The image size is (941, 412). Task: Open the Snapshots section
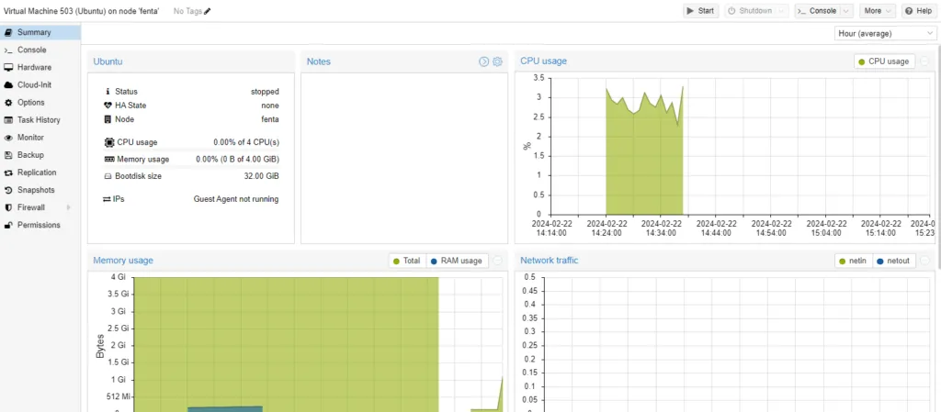pyautogui.click(x=40, y=190)
